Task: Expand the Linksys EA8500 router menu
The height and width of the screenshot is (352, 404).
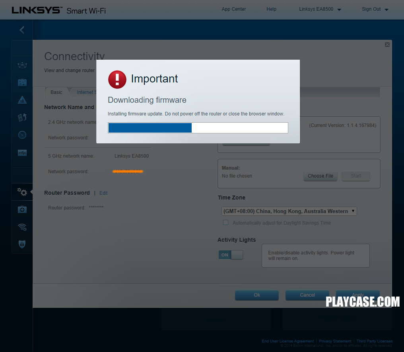Action: 320,9
